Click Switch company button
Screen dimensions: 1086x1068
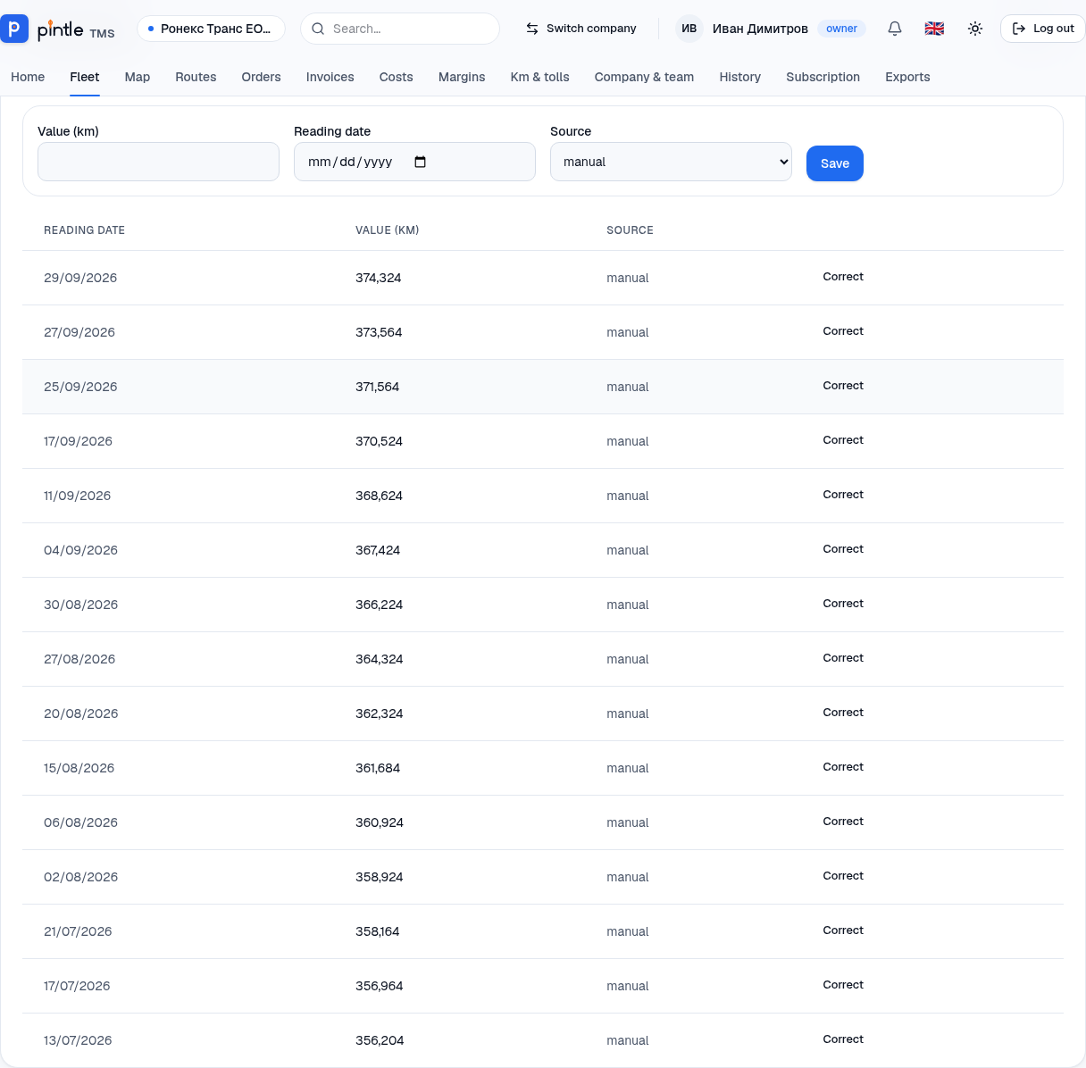[581, 29]
